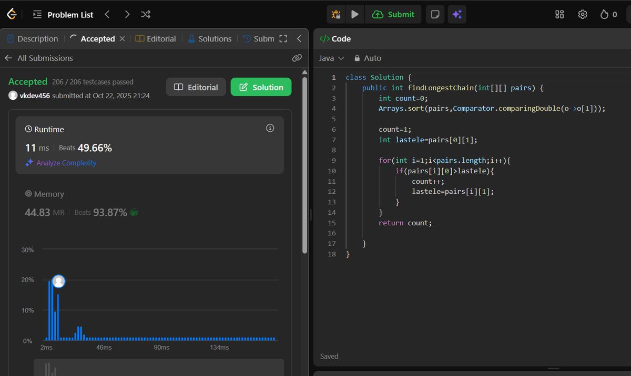
Task: Open the Submissions tab
Action: [259, 39]
